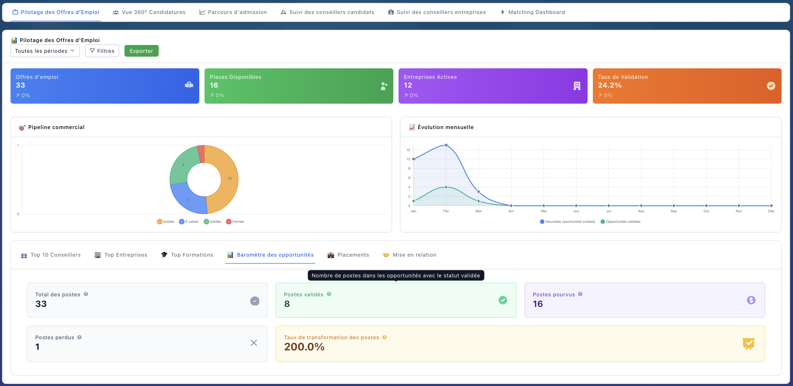Toggle the Soldée legend in the pipeline chart
Viewport: 793px width, 386px height.
click(x=166, y=221)
